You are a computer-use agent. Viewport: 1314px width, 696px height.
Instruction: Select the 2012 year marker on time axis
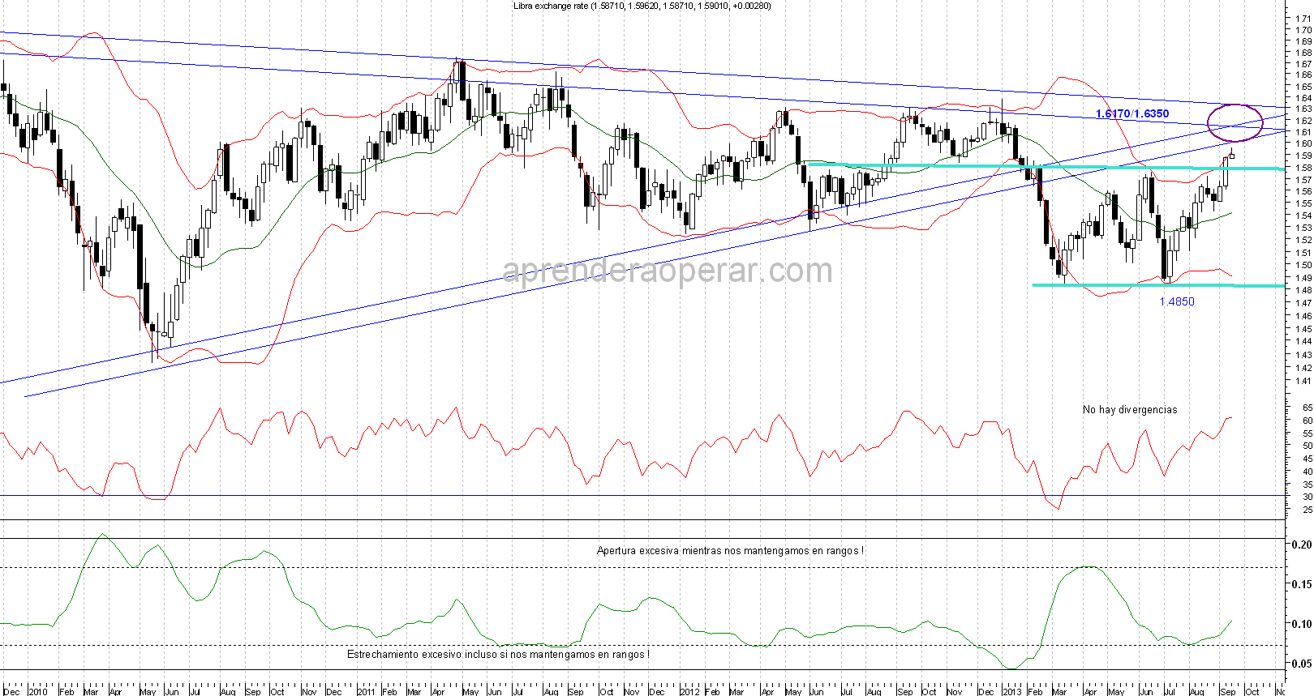689,691
